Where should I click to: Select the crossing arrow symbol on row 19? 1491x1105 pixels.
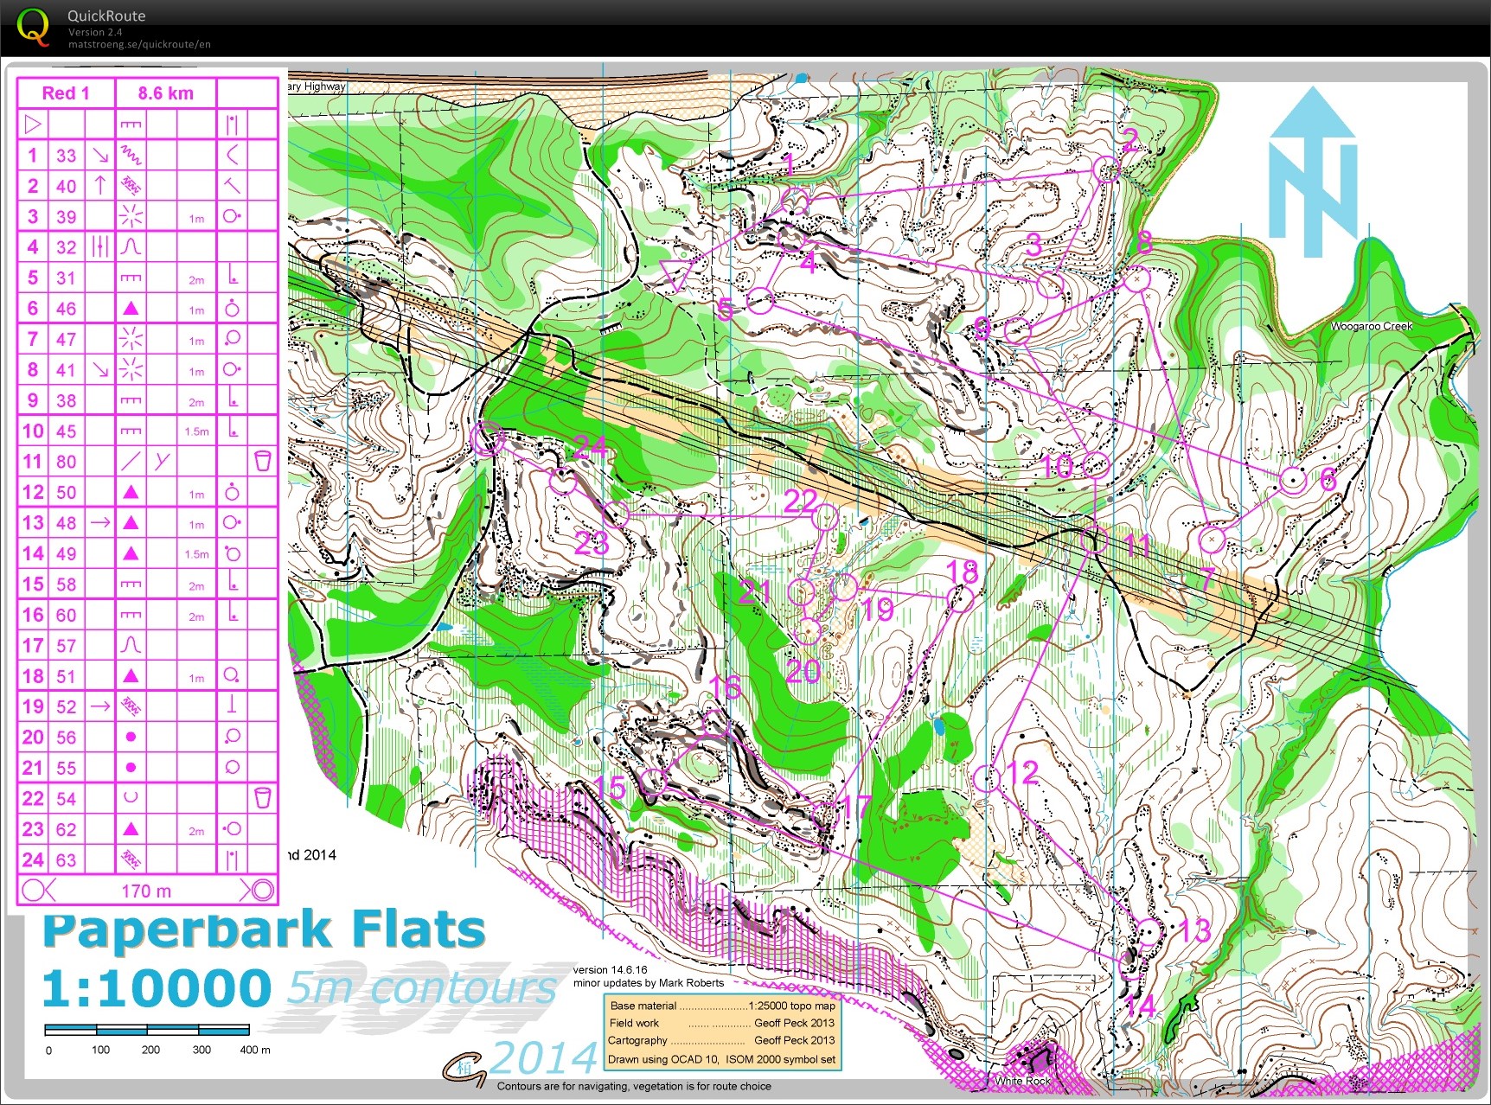(99, 706)
